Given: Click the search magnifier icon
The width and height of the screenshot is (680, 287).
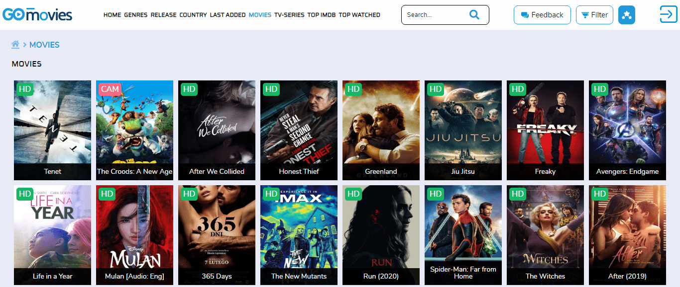Looking at the screenshot, I should point(474,15).
